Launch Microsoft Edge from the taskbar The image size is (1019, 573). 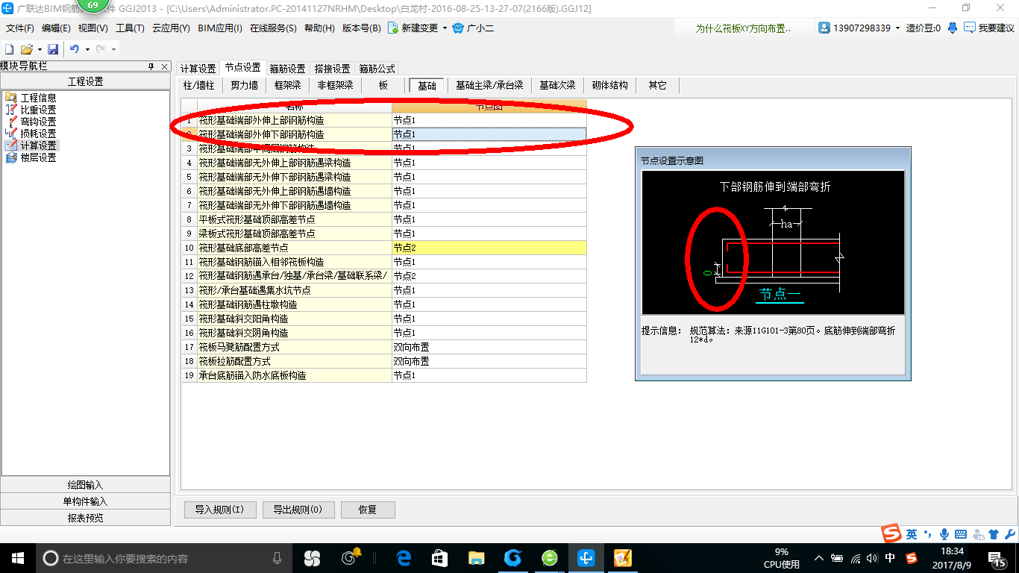404,557
